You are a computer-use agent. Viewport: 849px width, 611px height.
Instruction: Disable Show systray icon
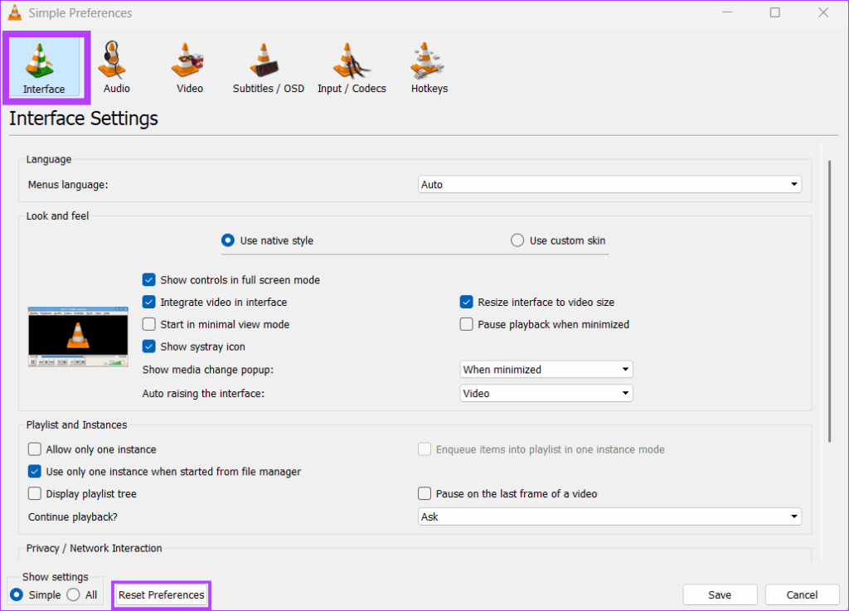coord(148,347)
